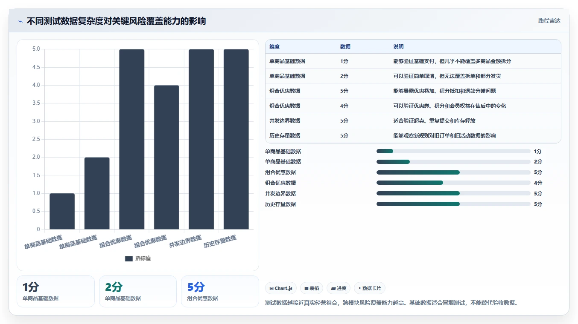
Task: Click the description 能够观察新规则对旧订单和旧活动数据的影响
Action: click(x=444, y=136)
